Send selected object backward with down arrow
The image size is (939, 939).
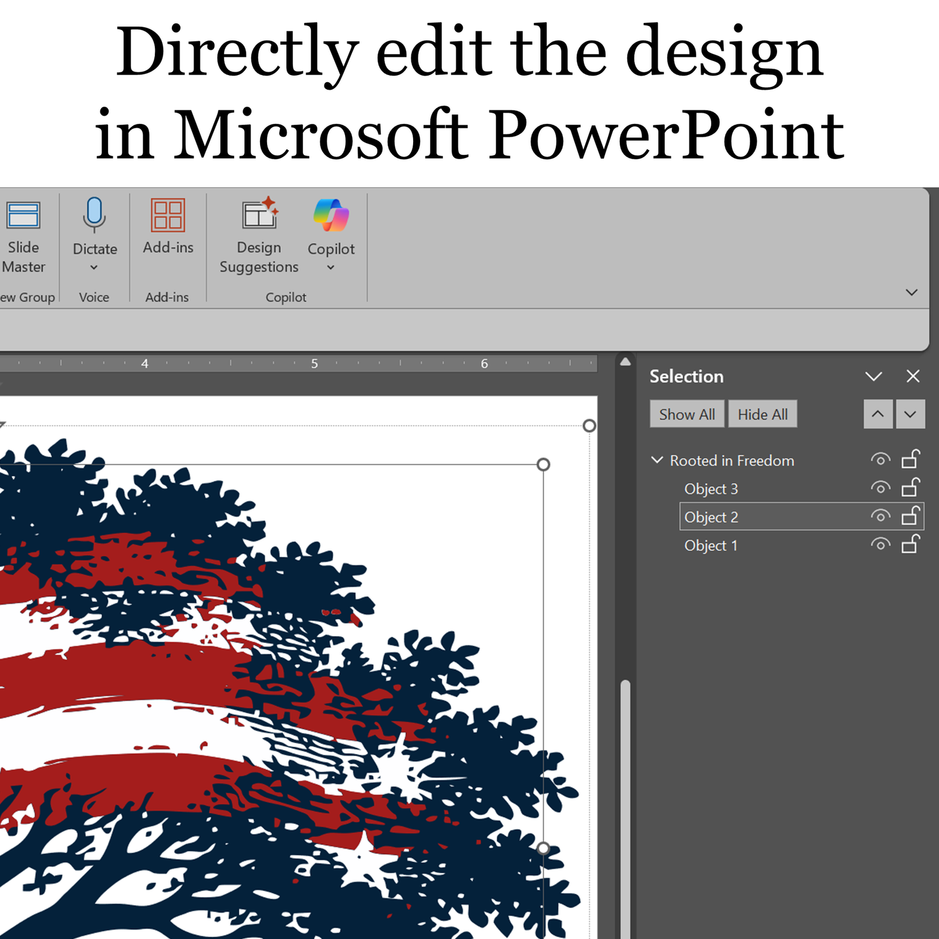[910, 414]
